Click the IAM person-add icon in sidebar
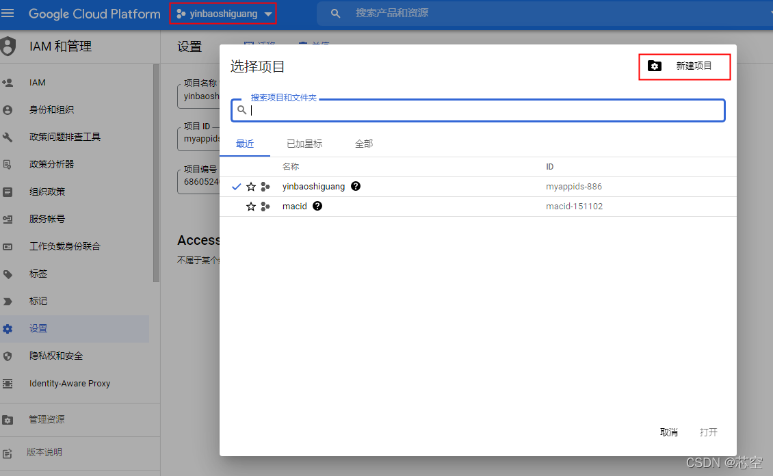 pos(8,83)
